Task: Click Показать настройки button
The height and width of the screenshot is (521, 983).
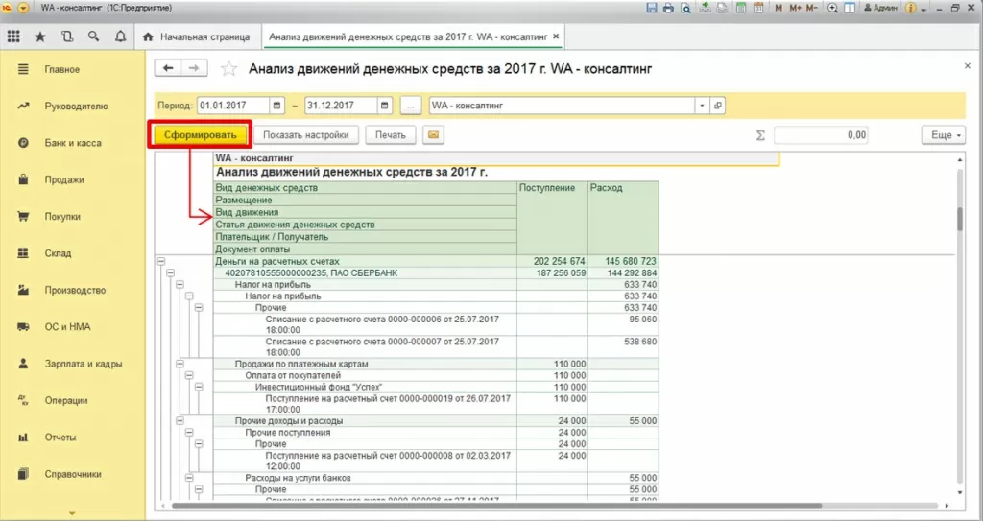Action: tap(306, 134)
